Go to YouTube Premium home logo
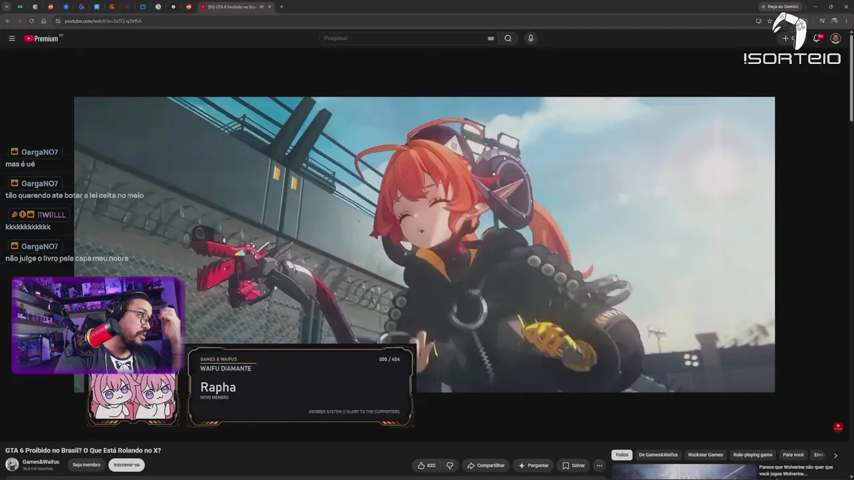Viewport: 854px width, 480px height. point(43,39)
